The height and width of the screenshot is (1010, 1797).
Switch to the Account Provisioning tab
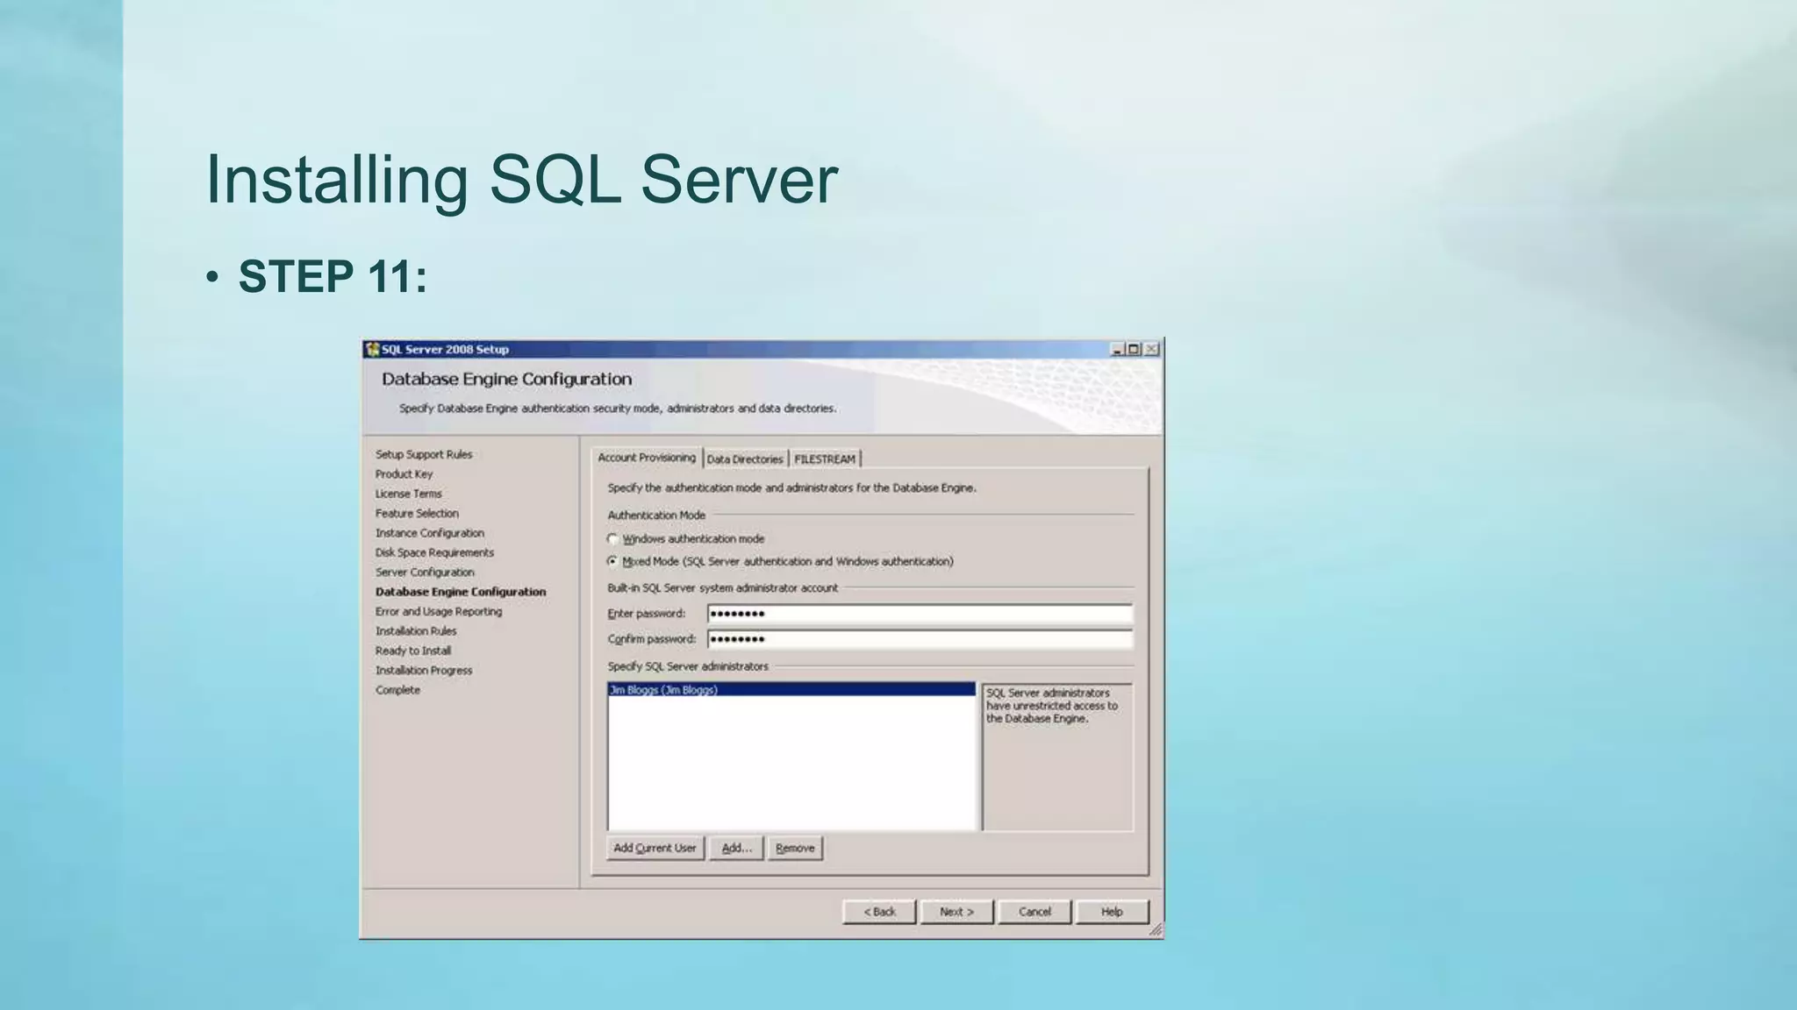click(x=647, y=458)
